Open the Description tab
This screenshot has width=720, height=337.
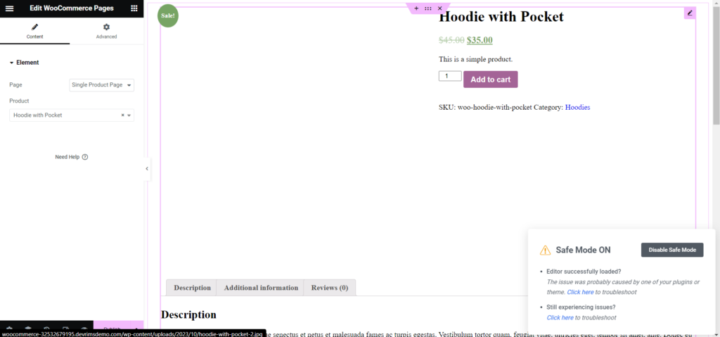[192, 288]
